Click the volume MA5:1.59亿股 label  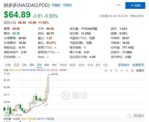coord(28,119)
